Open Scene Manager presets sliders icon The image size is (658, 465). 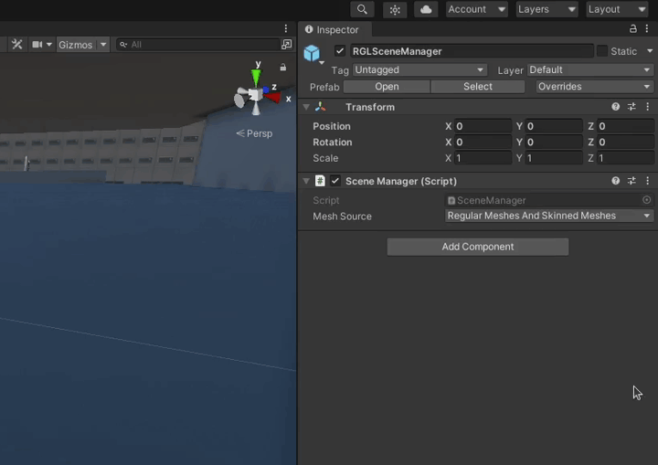631,181
